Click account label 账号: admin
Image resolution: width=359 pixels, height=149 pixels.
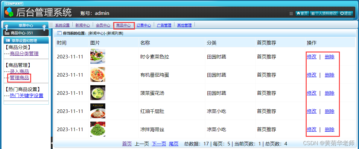[95, 13]
